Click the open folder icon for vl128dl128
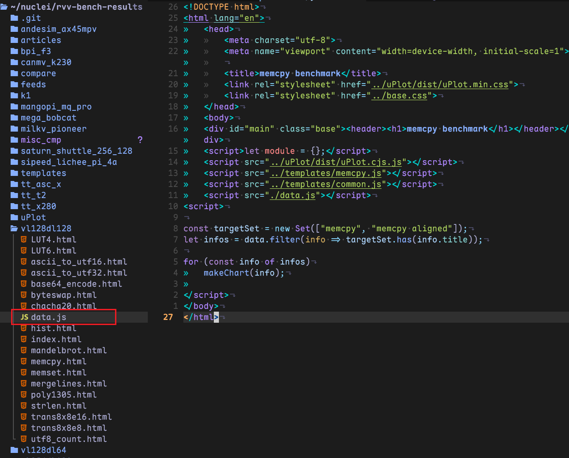This screenshot has width=569, height=458. coord(14,229)
